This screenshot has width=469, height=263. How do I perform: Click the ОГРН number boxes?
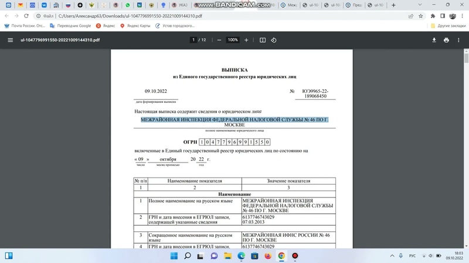click(x=235, y=142)
